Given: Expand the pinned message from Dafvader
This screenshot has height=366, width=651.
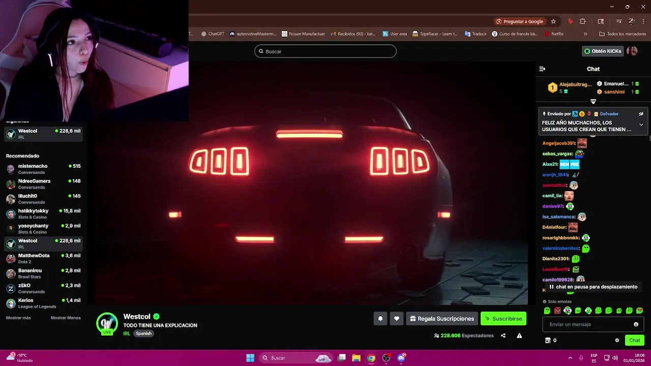Looking at the screenshot, I should (x=641, y=125).
